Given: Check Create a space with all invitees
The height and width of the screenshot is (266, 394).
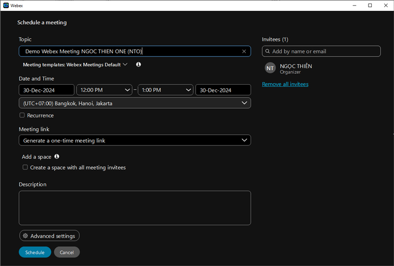Looking at the screenshot, I should point(25,167).
